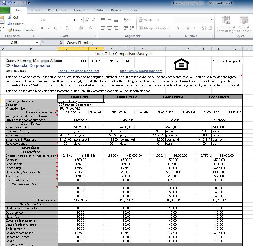Click the Increase Indent icon
The height and width of the screenshot is (246, 253).
click(x=132, y=28)
